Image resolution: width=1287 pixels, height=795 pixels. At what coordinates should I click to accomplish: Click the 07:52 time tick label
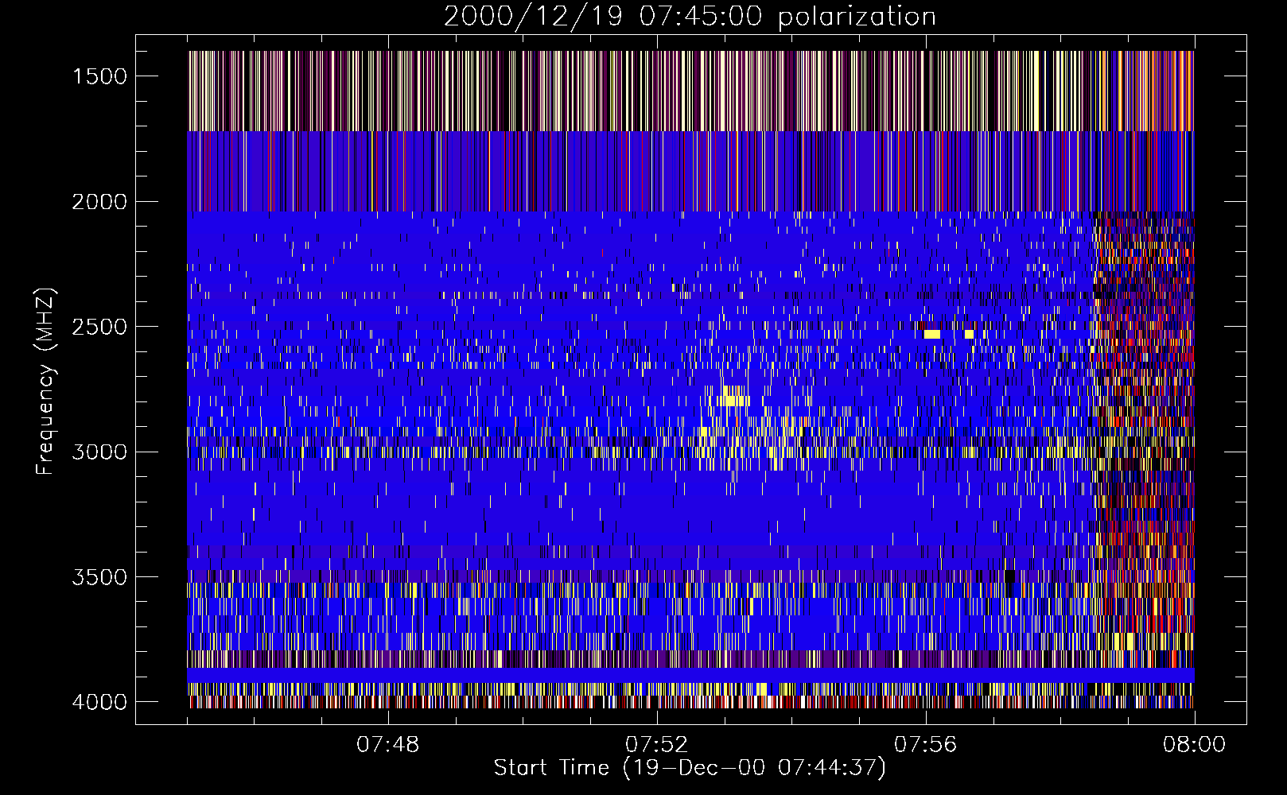(x=657, y=745)
